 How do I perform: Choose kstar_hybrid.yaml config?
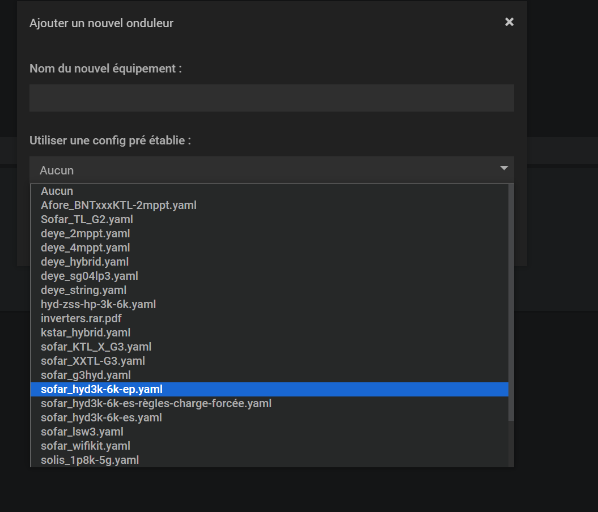point(85,333)
